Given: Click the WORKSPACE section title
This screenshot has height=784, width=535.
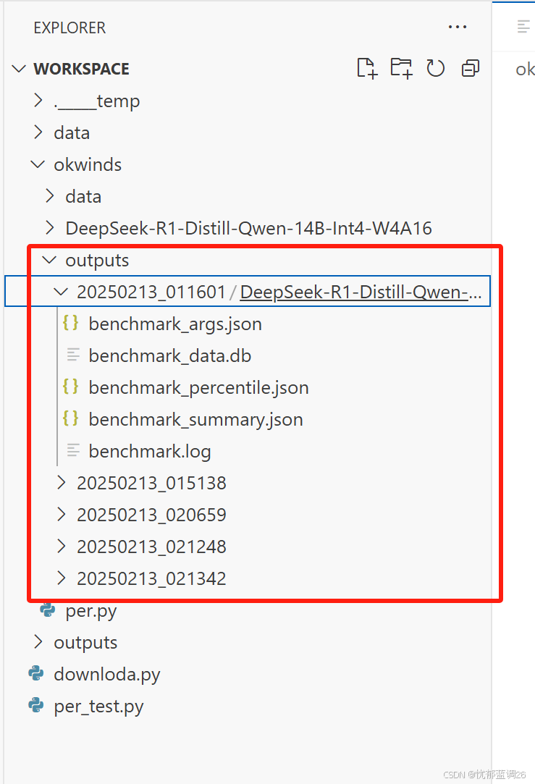Looking at the screenshot, I should click(82, 69).
